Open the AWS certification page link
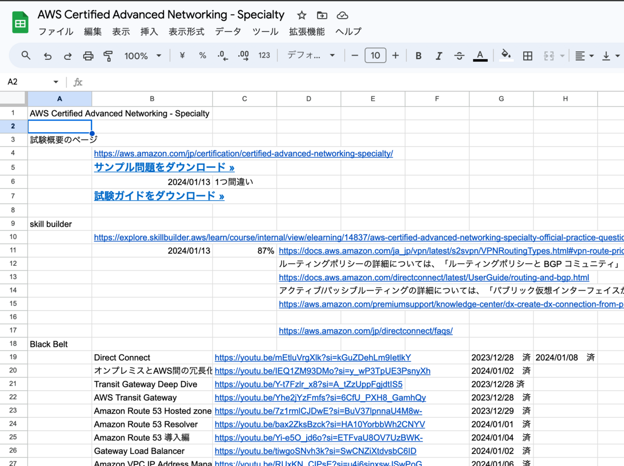Image resolution: width=624 pixels, height=466 pixels. click(x=243, y=153)
